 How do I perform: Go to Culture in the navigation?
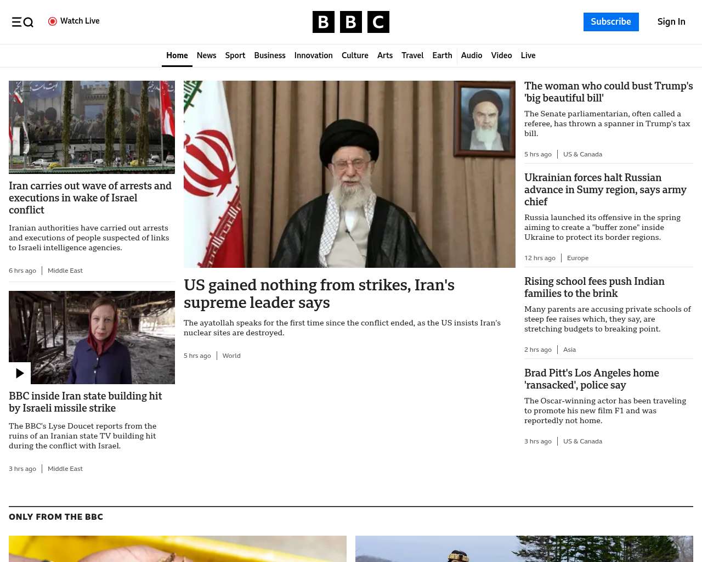(355, 55)
